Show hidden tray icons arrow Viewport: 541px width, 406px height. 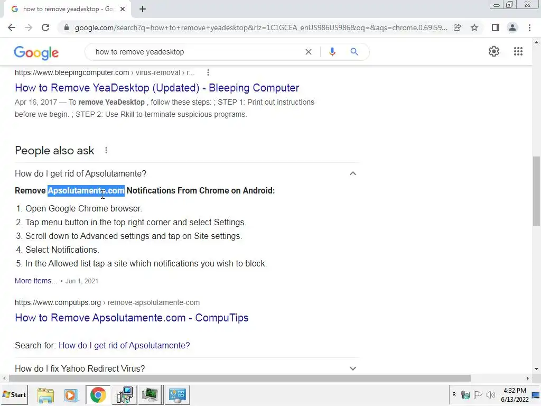454,394
